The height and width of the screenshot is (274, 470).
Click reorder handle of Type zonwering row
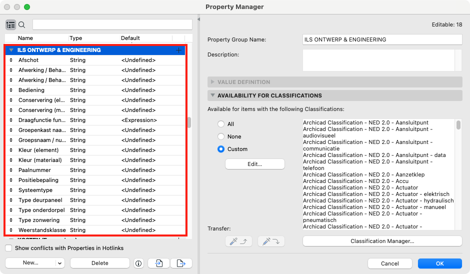click(11, 220)
